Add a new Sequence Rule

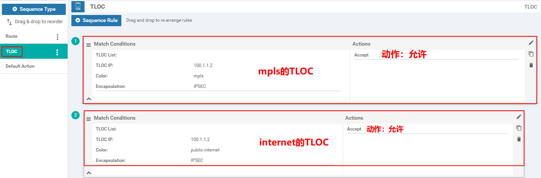[x=97, y=20]
